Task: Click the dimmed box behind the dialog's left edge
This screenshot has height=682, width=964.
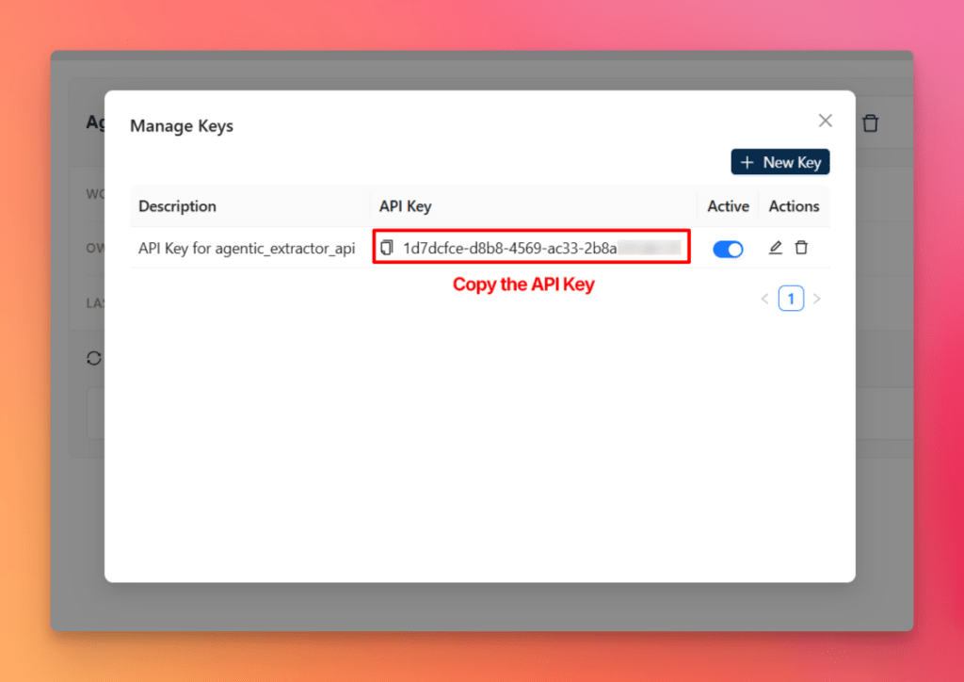Action: (x=95, y=413)
